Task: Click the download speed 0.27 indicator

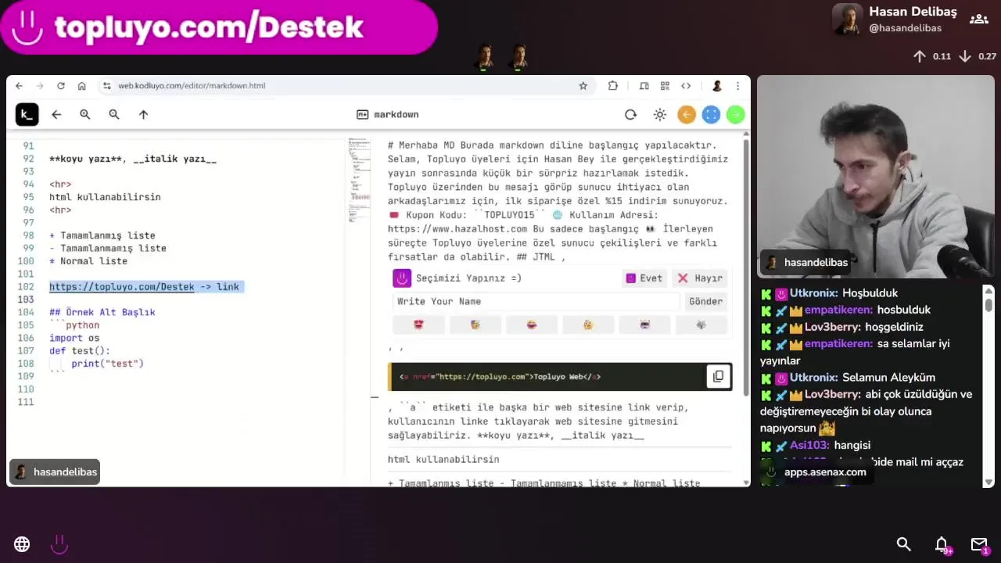Action: [x=978, y=56]
